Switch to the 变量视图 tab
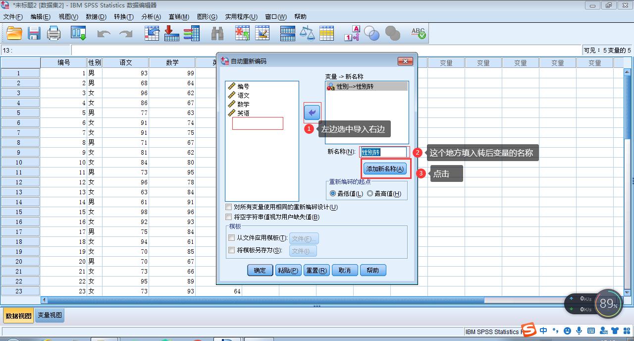Image resolution: width=634 pixels, height=341 pixels. (x=49, y=315)
